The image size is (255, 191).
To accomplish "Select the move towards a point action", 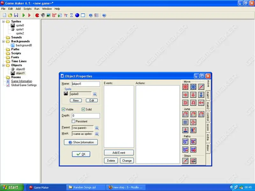I will tap(201, 87).
